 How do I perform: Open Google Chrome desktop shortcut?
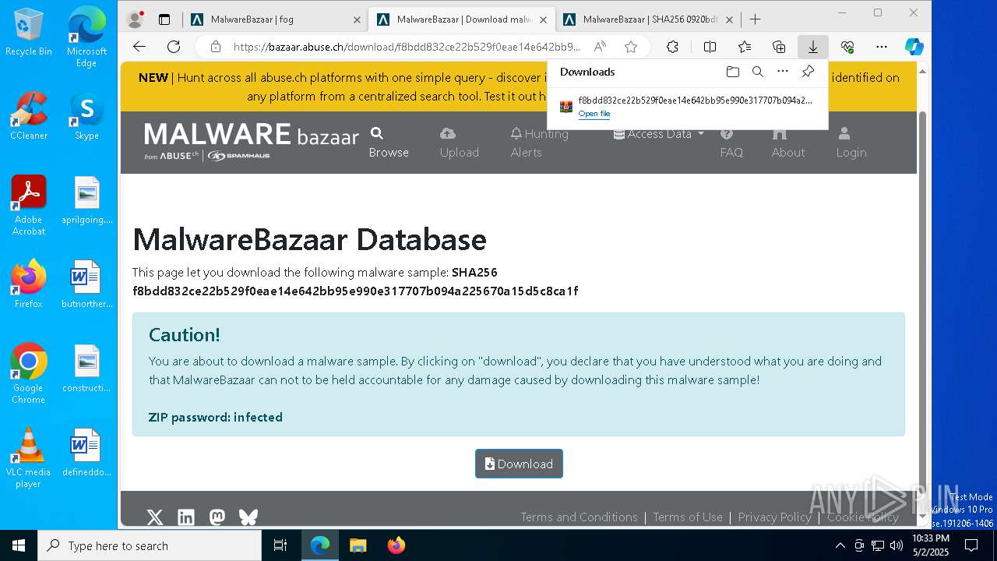click(x=29, y=375)
